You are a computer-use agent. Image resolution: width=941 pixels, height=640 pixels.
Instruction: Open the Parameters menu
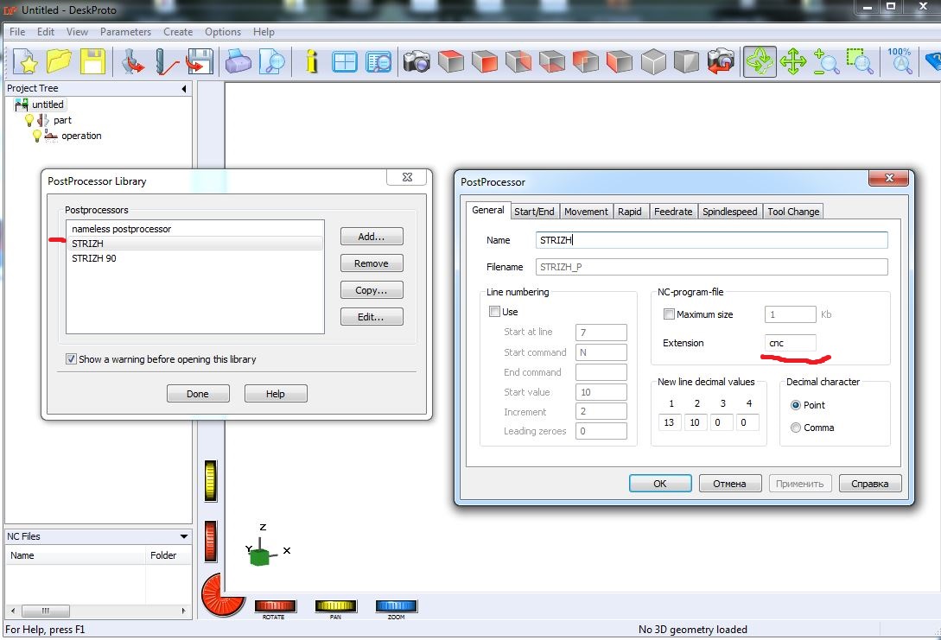point(125,32)
